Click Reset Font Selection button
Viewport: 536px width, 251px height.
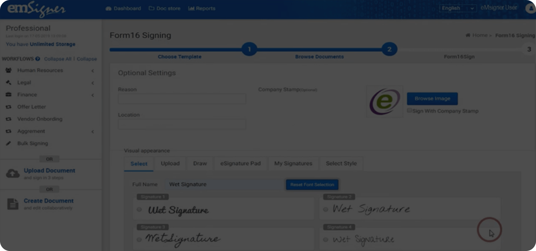point(312,185)
